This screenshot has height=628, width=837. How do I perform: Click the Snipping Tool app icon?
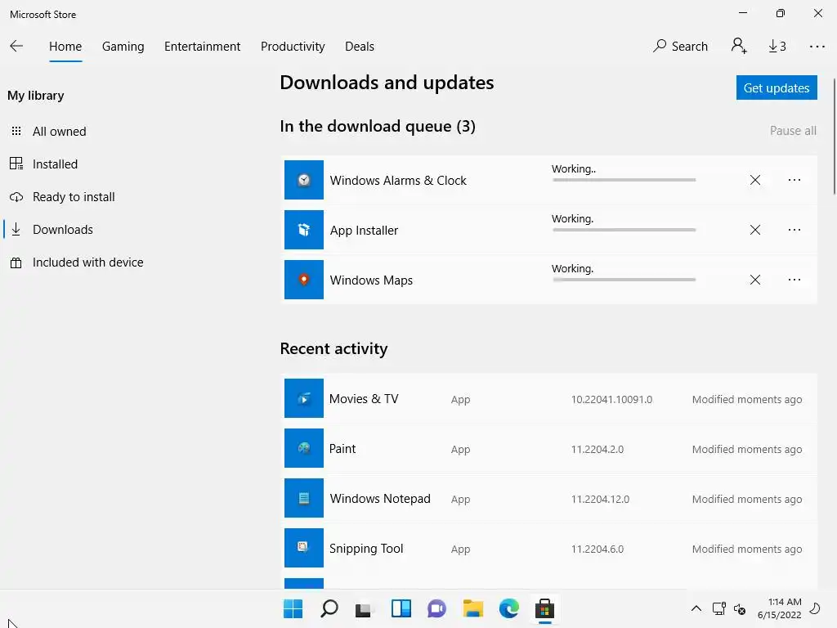(x=304, y=548)
